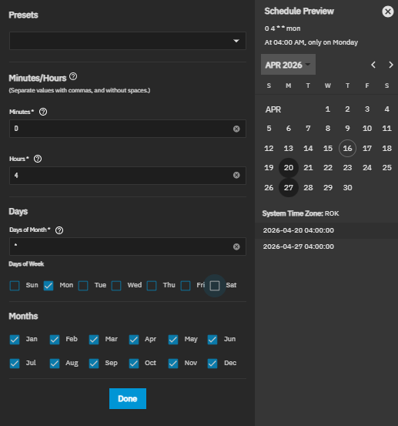This screenshot has width=398, height=426.
Task: Select April 1 in the calendar
Action: pos(328,109)
